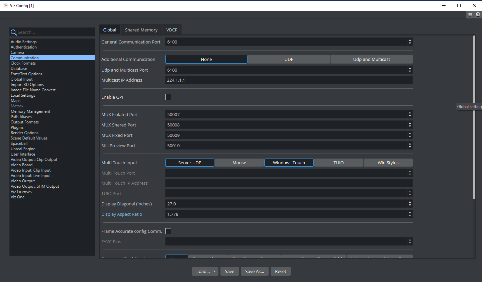Open the VDCP tab
Image resolution: width=482 pixels, height=282 pixels.
tap(172, 30)
